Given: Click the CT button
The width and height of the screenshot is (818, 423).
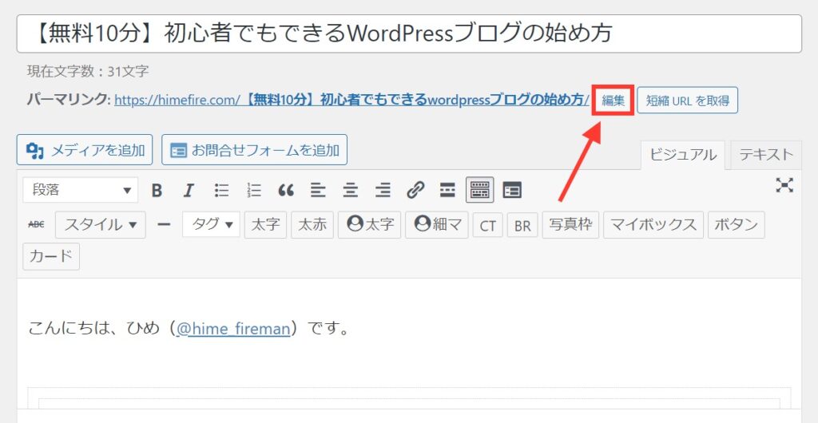Looking at the screenshot, I should (x=488, y=226).
